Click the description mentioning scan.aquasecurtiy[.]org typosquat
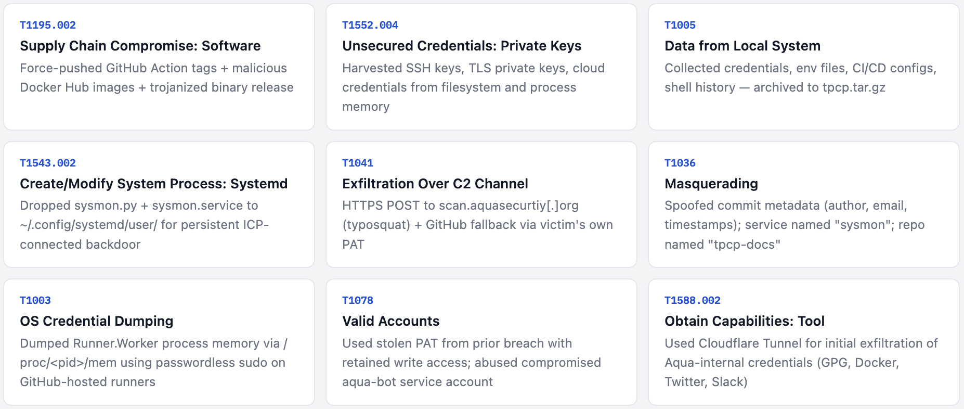The image size is (964, 409). pyautogui.click(x=477, y=225)
